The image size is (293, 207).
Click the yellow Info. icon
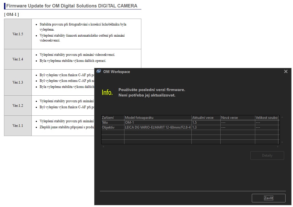(x=107, y=92)
